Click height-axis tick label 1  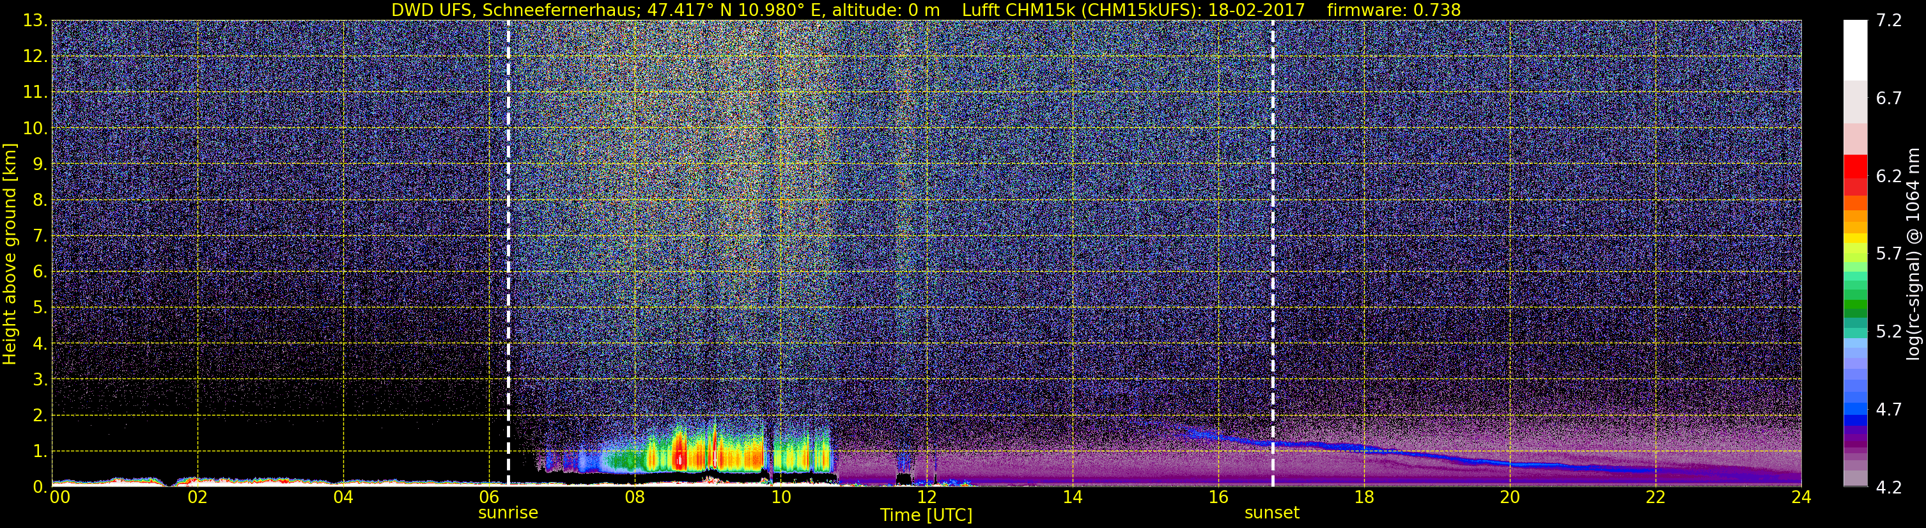(x=39, y=452)
